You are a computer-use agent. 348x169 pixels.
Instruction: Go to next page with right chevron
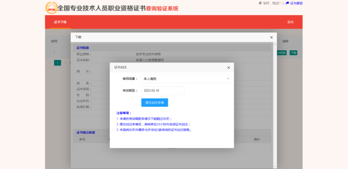[65, 63]
